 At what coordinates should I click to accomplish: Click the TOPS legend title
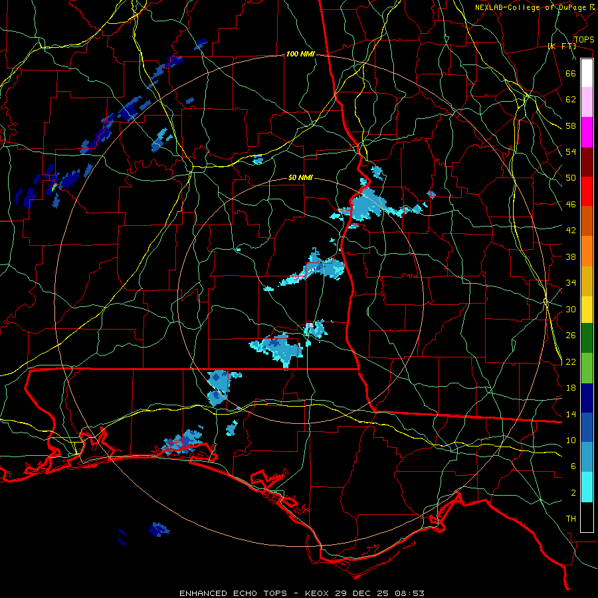point(584,39)
